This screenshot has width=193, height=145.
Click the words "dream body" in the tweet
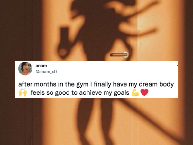tap(156, 84)
